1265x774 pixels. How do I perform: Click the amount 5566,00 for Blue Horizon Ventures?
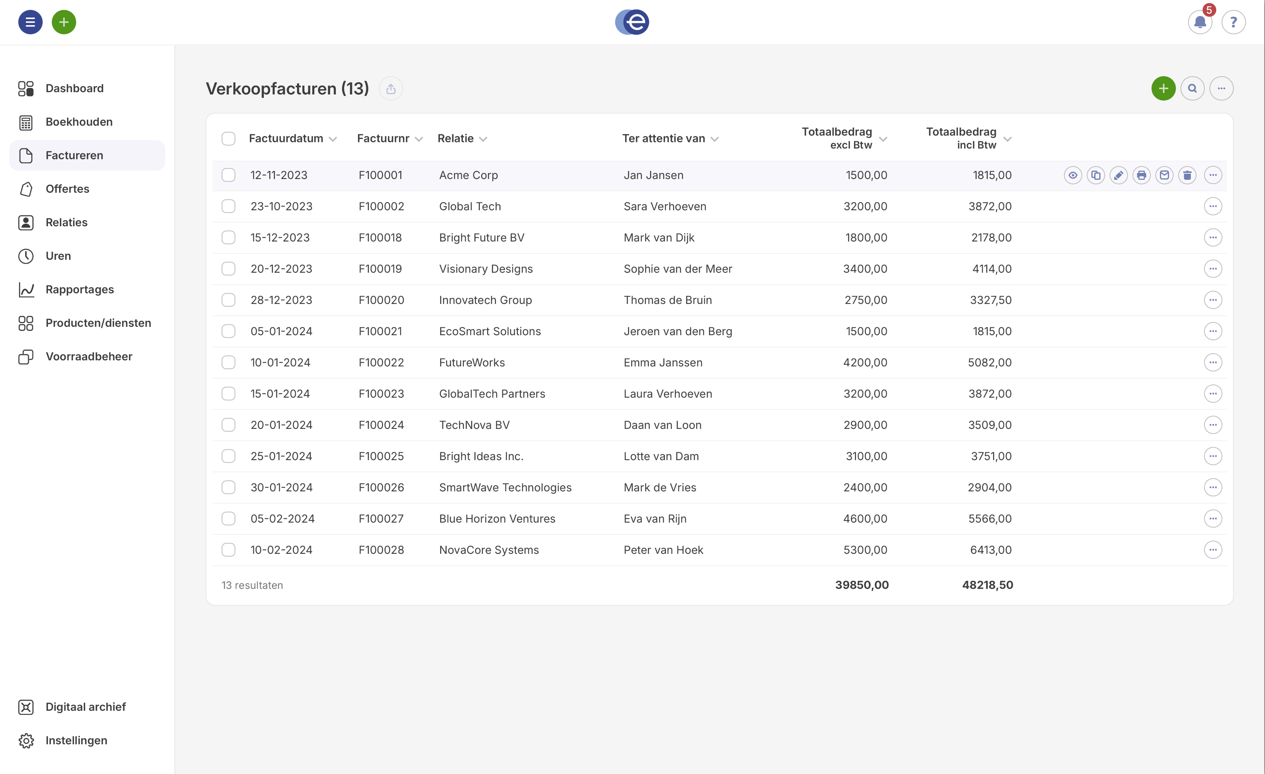[990, 519]
